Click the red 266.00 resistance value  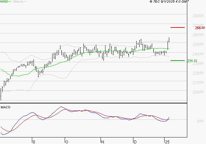click(200, 28)
